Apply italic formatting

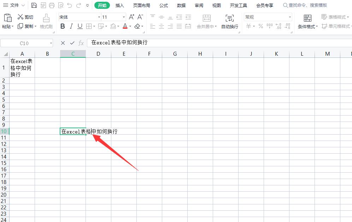tap(71, 26)
